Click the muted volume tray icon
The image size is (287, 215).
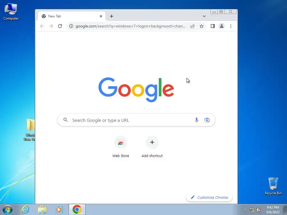coord(259,210)
